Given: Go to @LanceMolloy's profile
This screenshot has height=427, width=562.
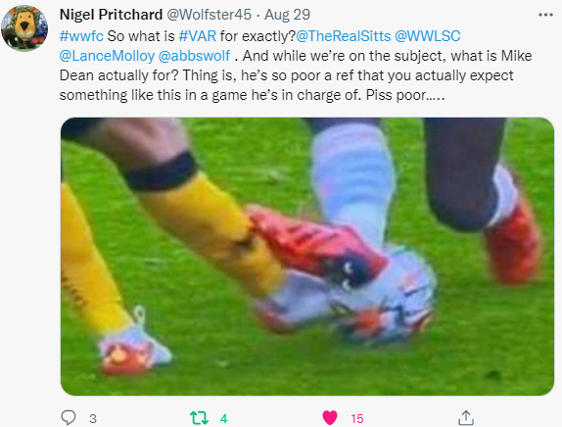Looking at the screenshot, I should tap(107, 56).
